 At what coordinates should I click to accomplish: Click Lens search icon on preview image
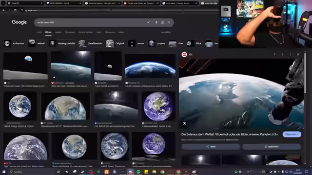[184, 123]
